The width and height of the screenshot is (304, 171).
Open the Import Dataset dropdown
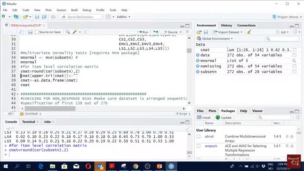point(227,32)
